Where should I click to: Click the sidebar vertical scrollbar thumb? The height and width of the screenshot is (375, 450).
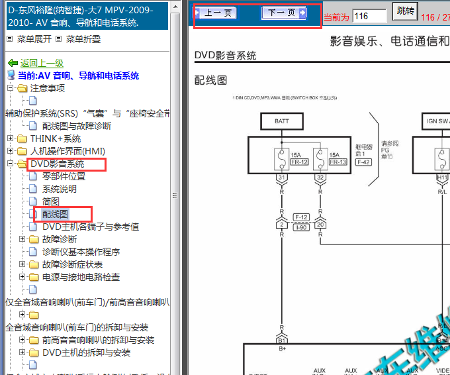tap(175, 195)
